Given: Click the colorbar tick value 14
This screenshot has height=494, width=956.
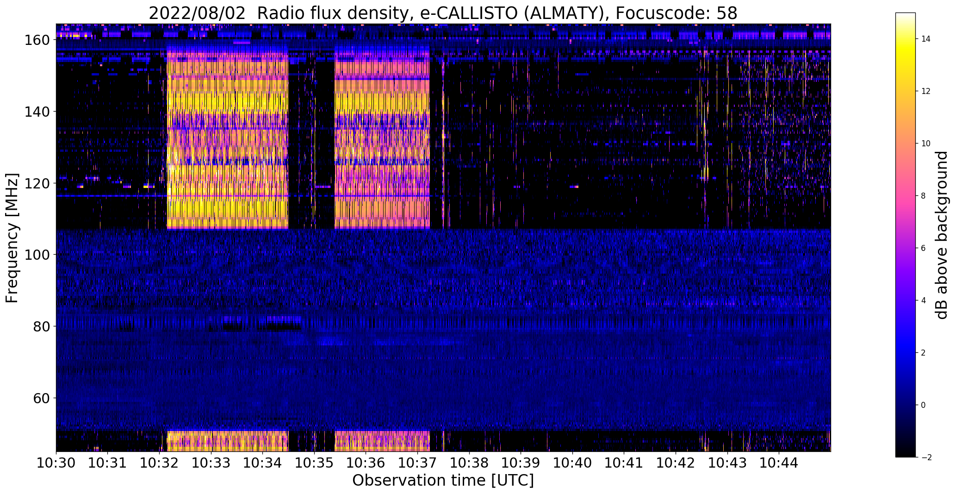Looking at the screenshot, I should coord(926,39).
